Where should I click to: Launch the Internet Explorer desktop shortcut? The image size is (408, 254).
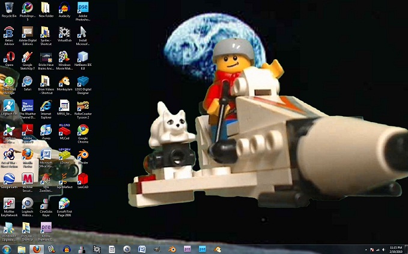[46, 109]
